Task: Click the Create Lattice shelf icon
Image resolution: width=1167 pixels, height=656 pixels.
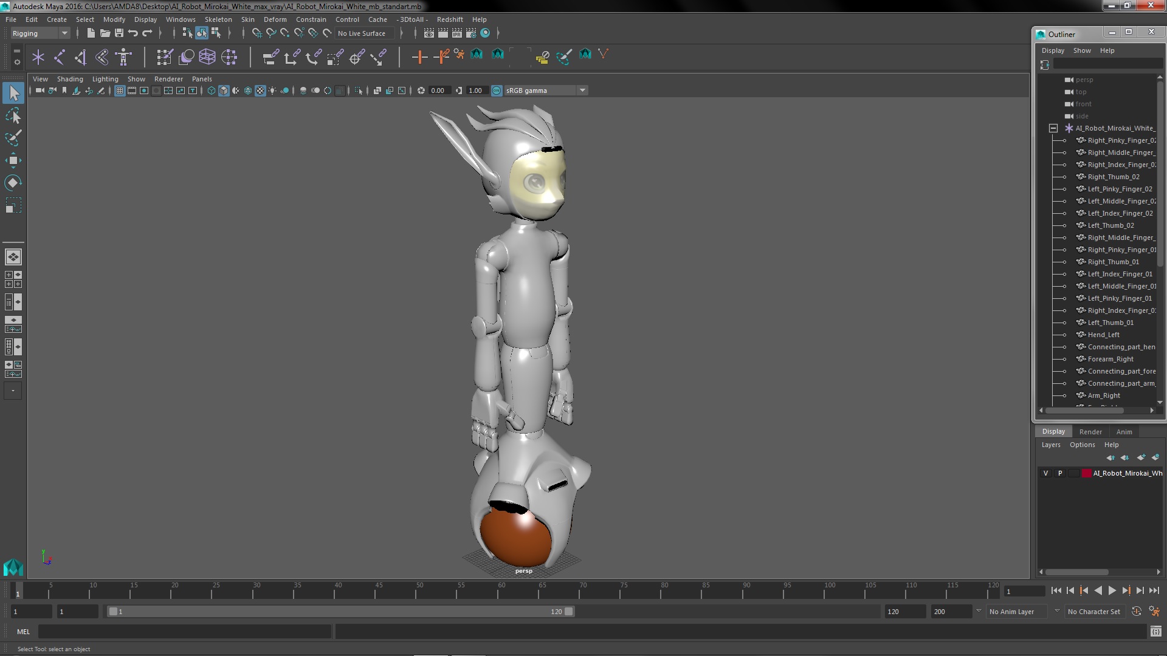Action: click(x=207, y=58)
